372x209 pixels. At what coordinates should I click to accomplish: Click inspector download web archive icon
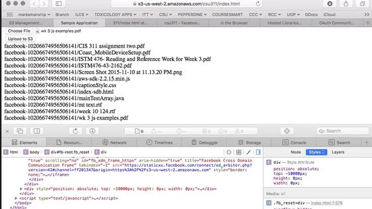[92, 131]
